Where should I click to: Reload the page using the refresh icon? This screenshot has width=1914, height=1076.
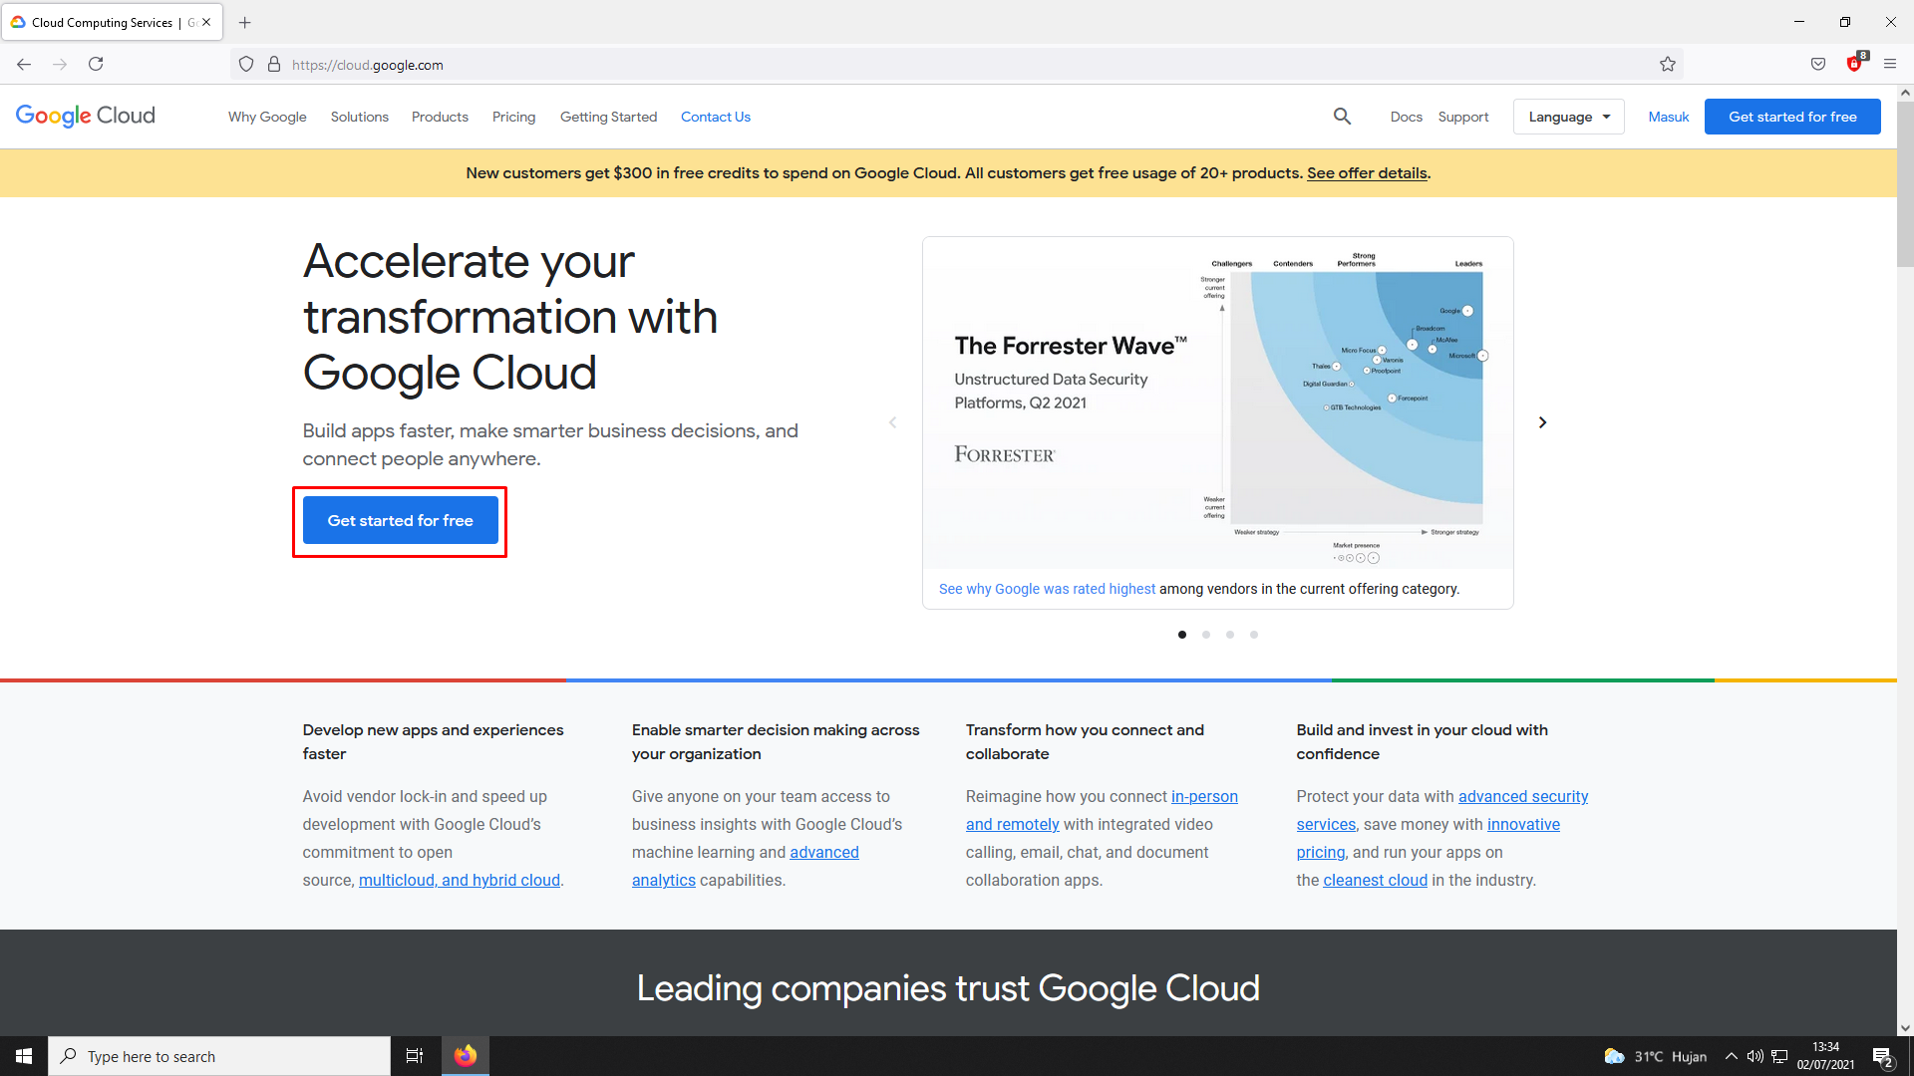pos(96,65)
